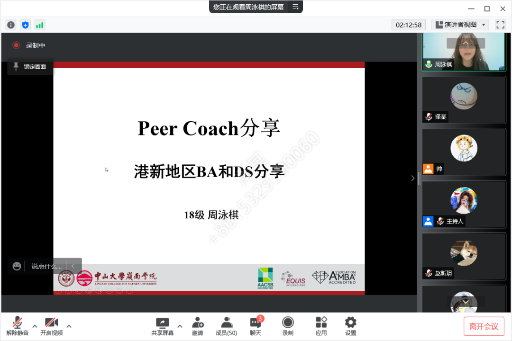This screenshot has height=341, width=512.
Task: Enter fullscreen mode icon
Action: [x=500, y=25]
